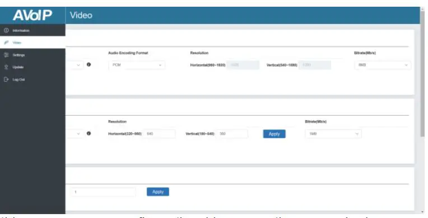Click the info icon beside Audio Encoding Format

coord(89,65)
